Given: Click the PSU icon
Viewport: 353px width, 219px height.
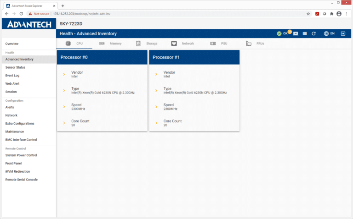Looking at the screenshot, I should [213, 44].
